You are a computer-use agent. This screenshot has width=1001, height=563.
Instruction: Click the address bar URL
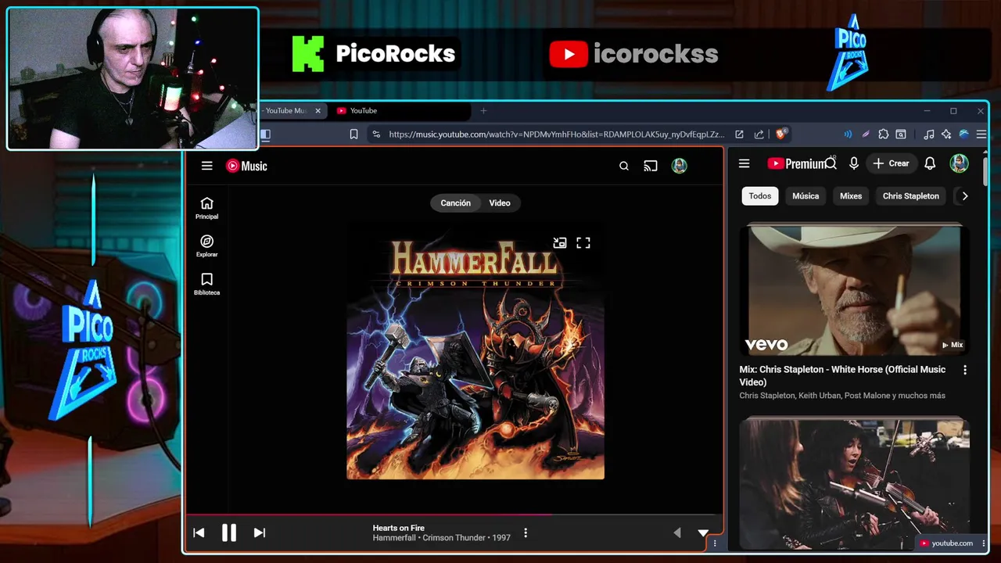557,134
